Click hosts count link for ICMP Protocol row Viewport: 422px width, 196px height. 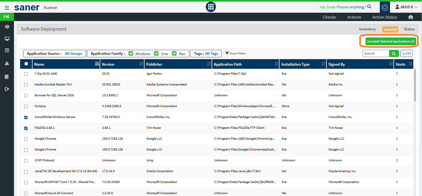(x=397, y=160)
